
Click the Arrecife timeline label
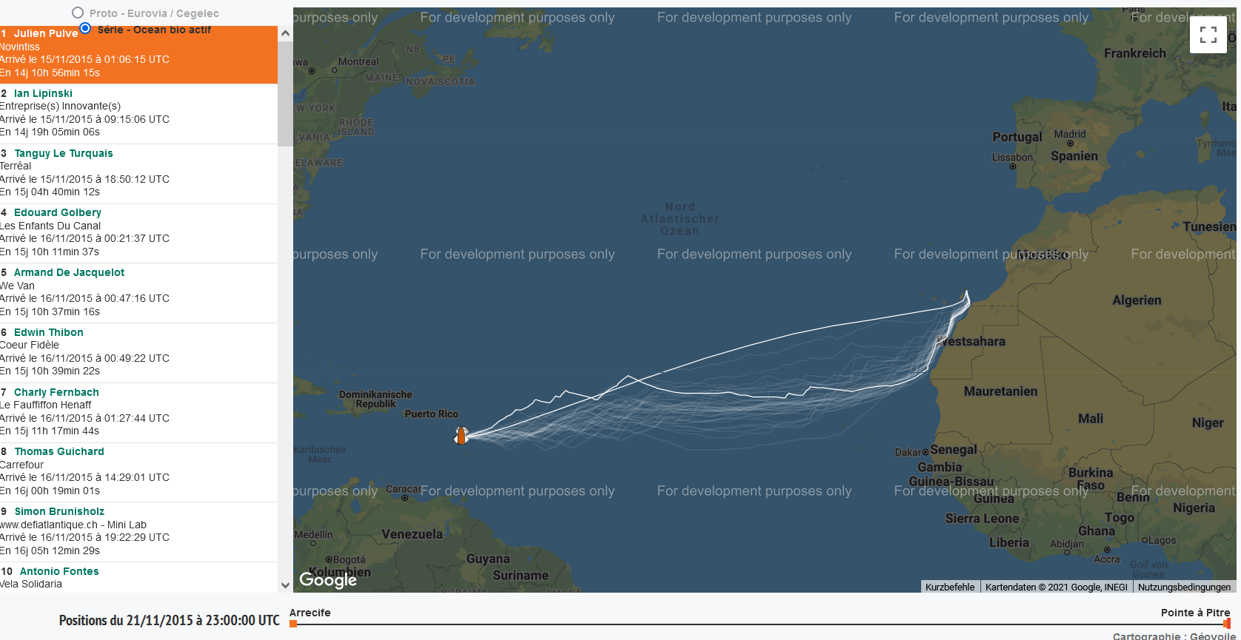[x=310, y=613]
